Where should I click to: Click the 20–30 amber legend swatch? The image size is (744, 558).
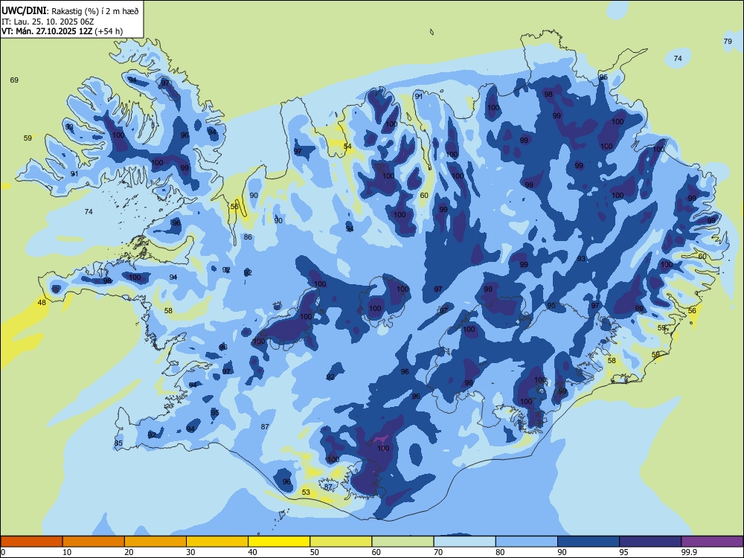pyautogui.click(x=155, y=542)
